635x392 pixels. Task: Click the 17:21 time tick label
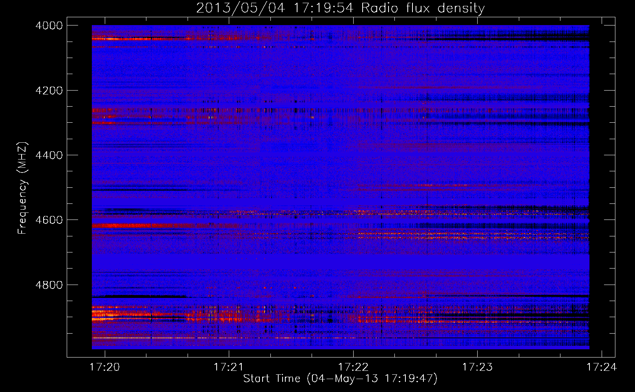click(x=229, y=367)
